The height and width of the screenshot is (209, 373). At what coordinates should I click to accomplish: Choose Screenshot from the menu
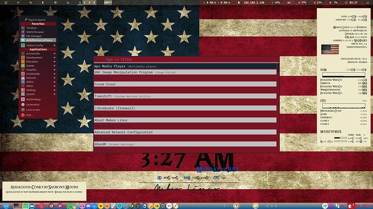tap(38, 104)
